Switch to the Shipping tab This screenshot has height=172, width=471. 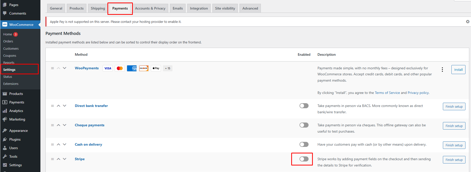tap(98, 8)
